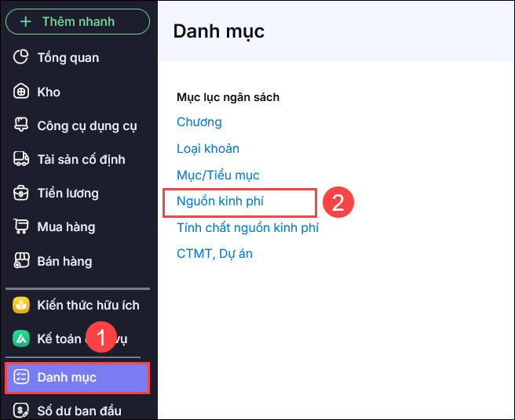
Task: Click the Bán hàng store icon
Action: [x=21, y=261]
